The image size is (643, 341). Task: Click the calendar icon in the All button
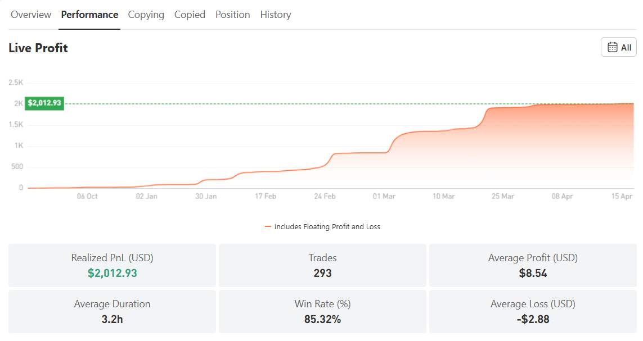click(x=611, y=47)
